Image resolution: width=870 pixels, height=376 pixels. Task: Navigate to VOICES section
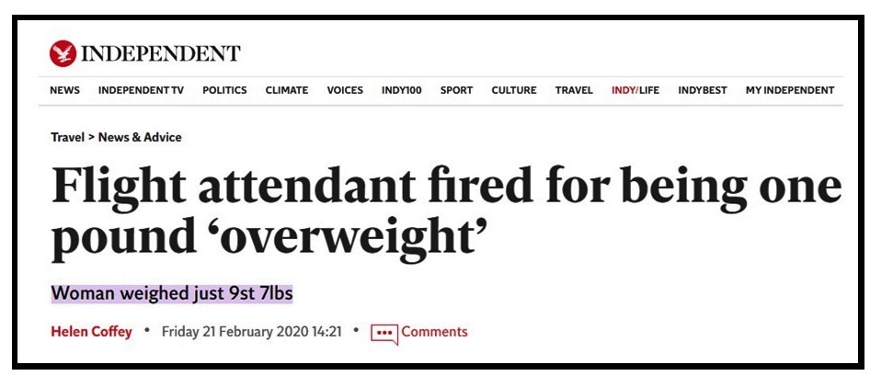pyautogui.click(x=345, y=90)
